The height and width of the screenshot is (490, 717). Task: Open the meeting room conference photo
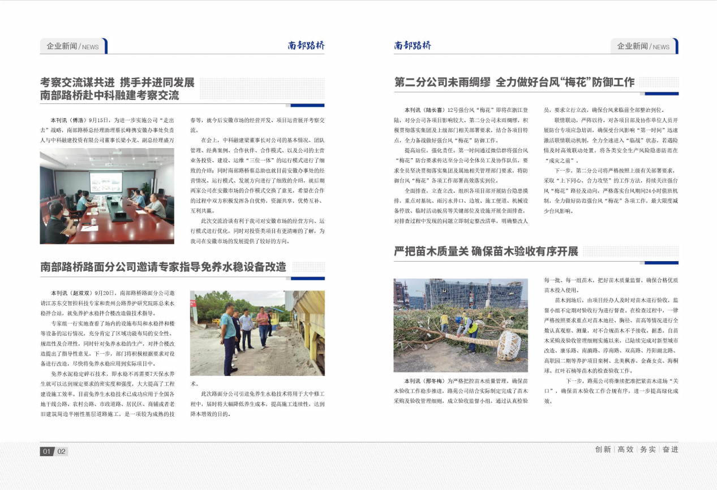tap(107, 196)
